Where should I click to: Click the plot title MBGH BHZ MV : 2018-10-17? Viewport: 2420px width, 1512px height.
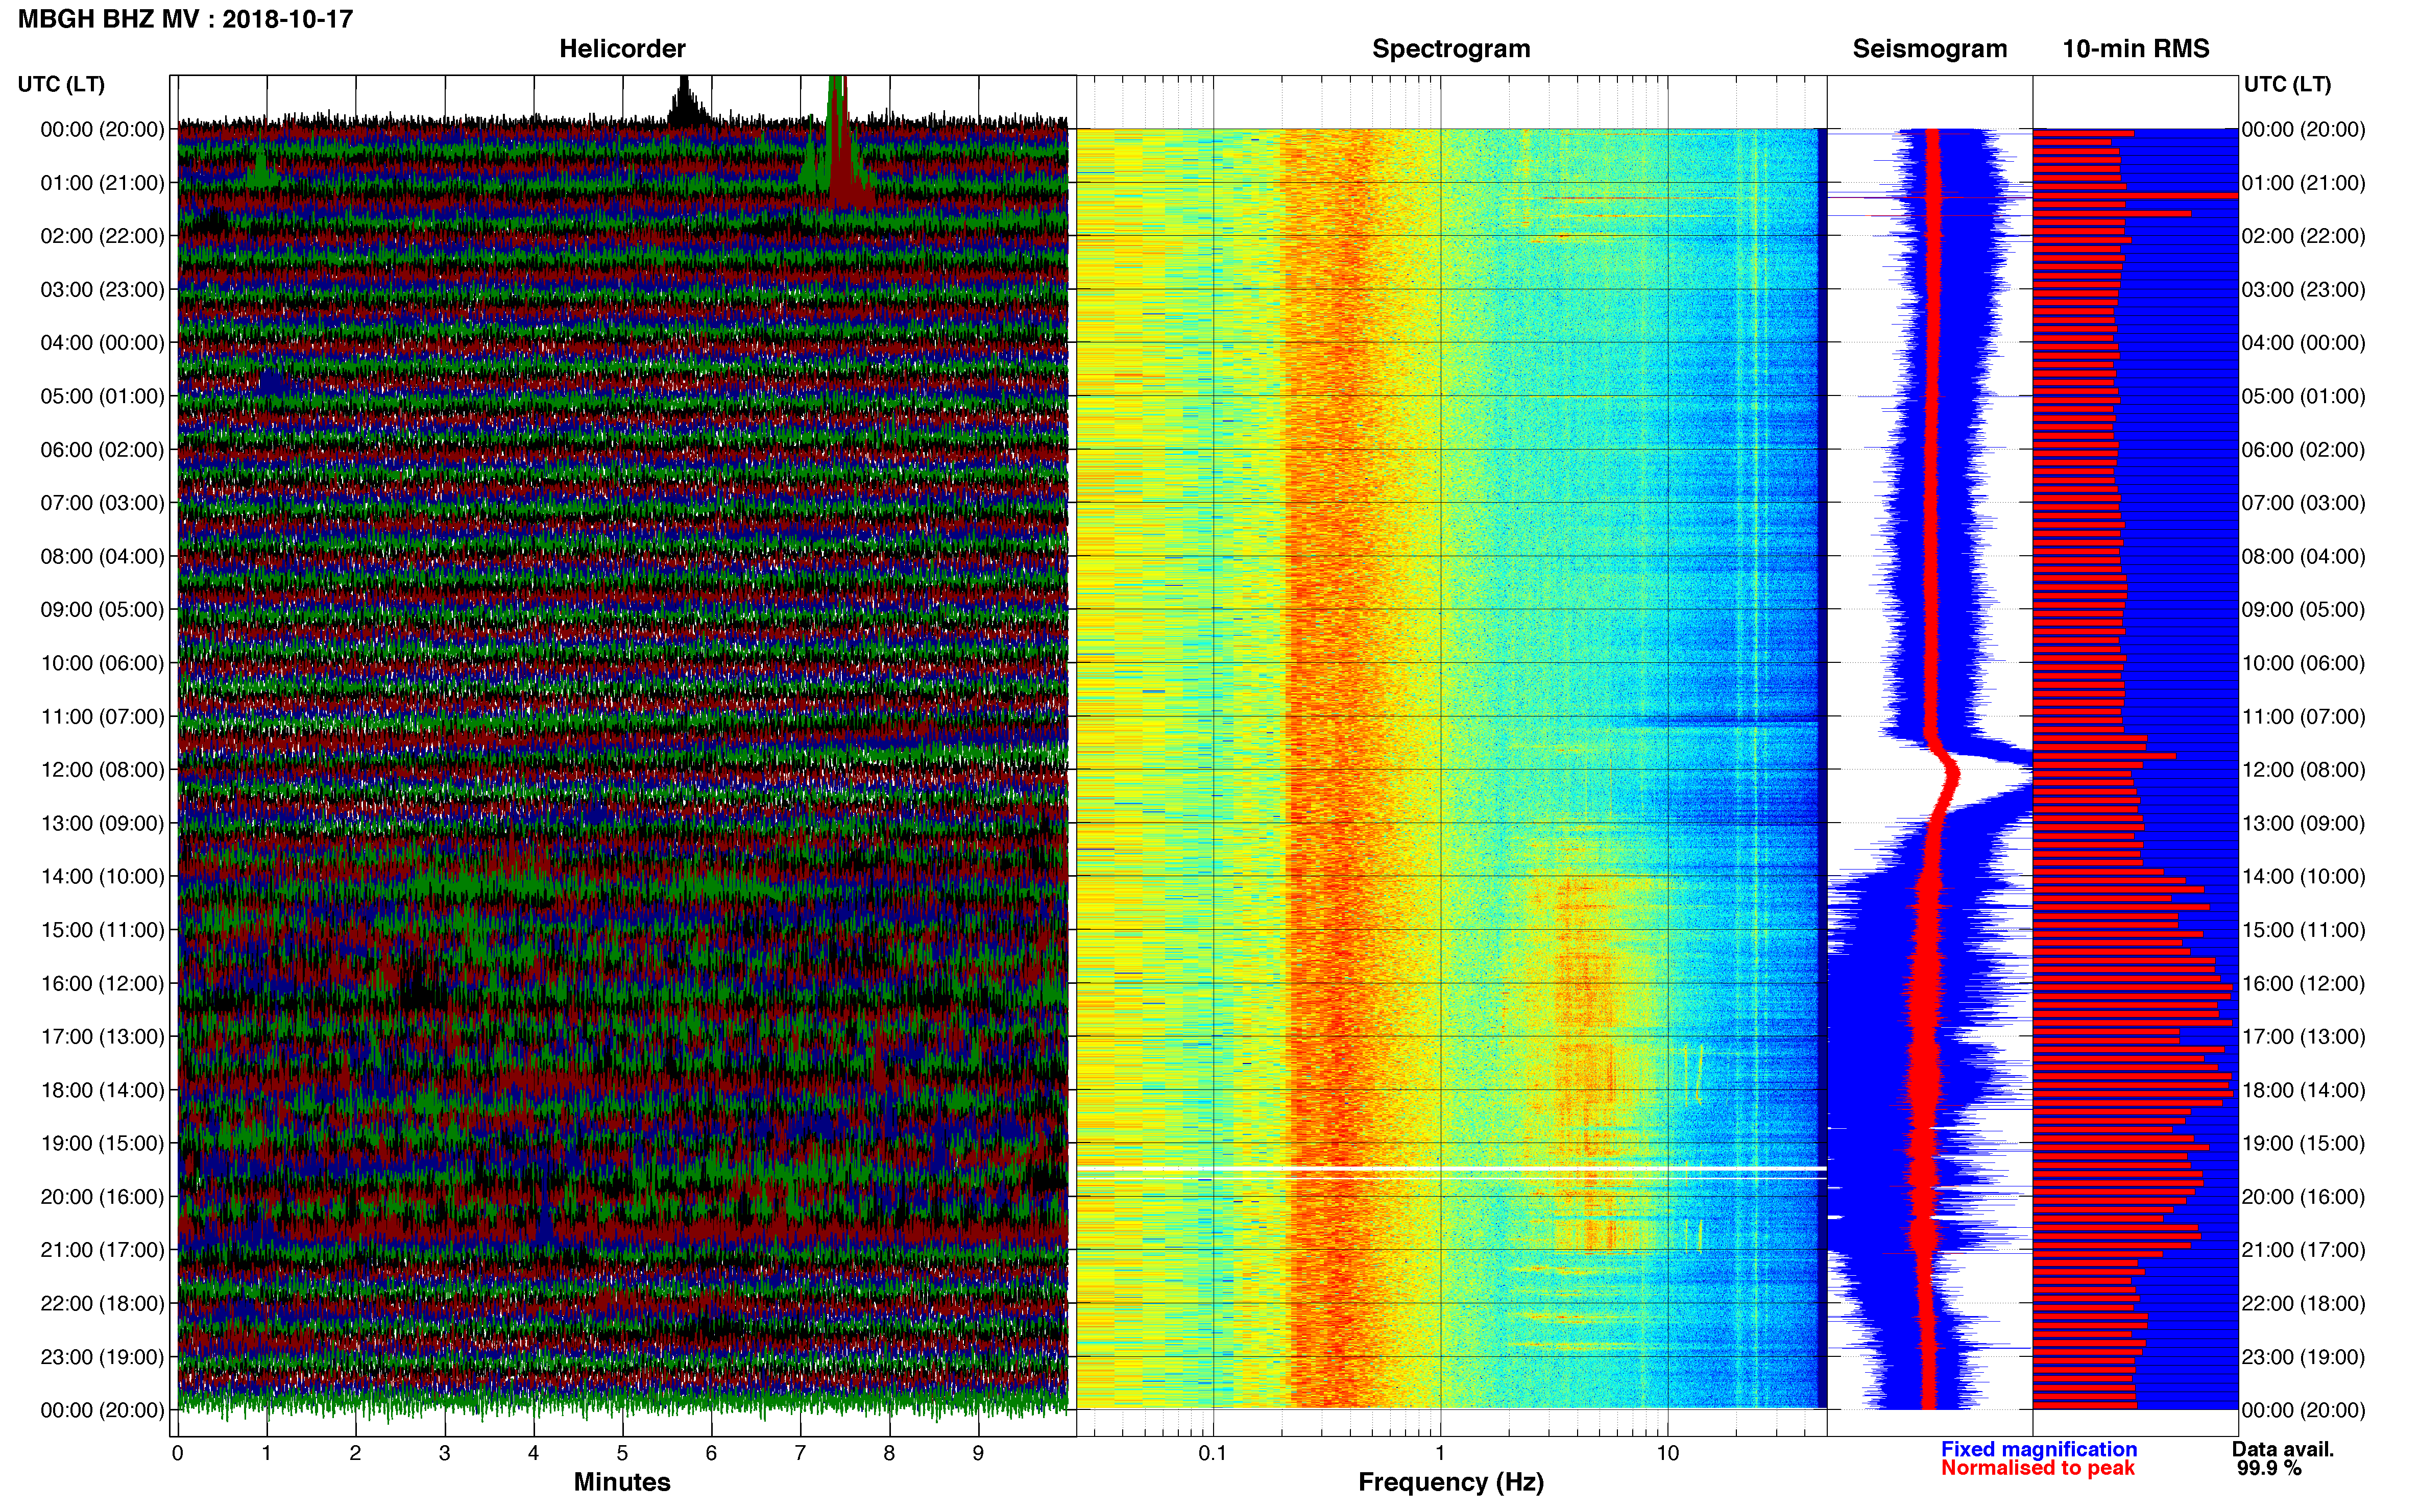coord(185,19)
